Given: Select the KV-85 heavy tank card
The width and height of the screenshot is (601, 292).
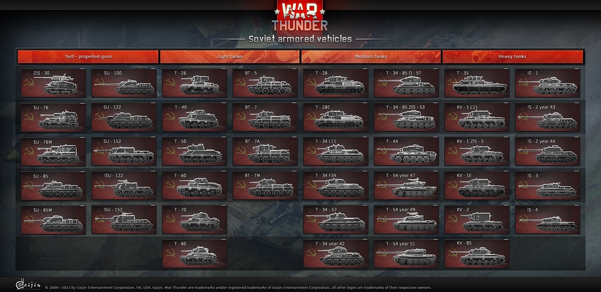Looking at the screenshot, I should click(477, 254).
